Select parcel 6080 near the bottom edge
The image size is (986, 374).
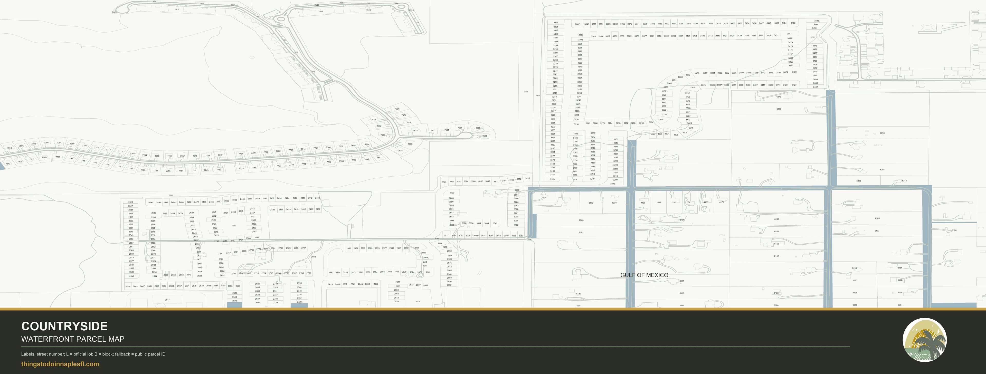click(776, 305)
